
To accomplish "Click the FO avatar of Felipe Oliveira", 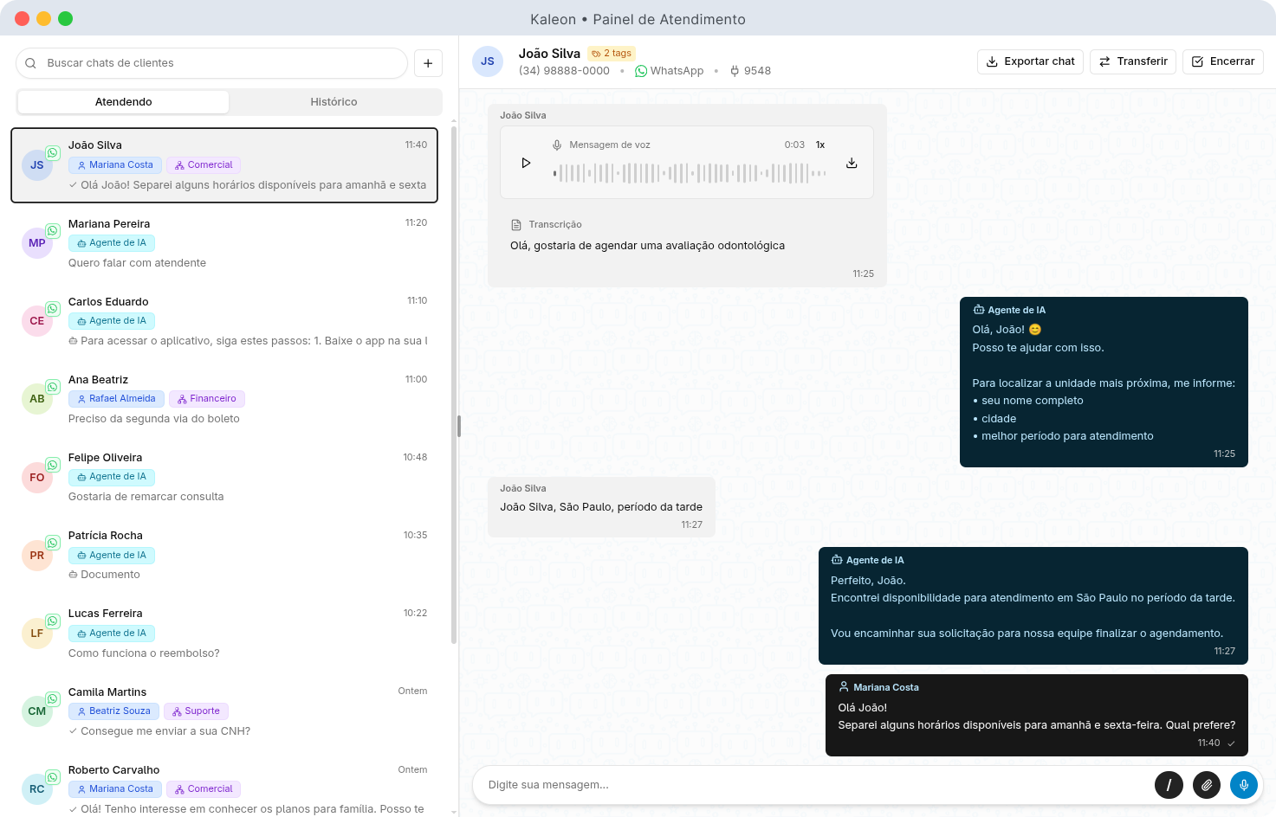I will 37,478.
